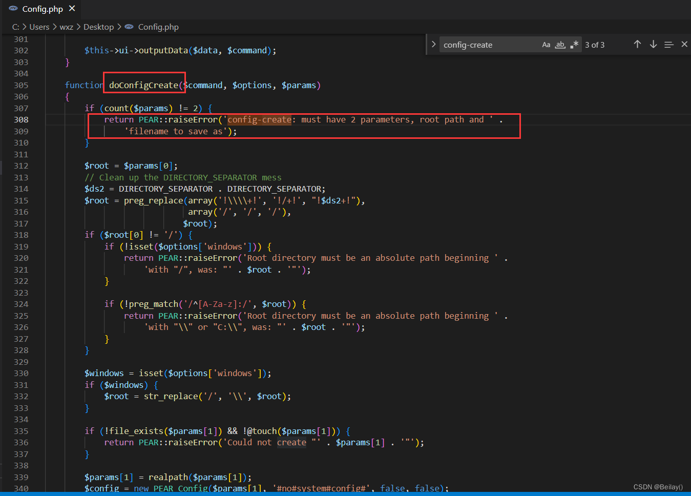Go to next match arrow

click(x=653, y=45)
